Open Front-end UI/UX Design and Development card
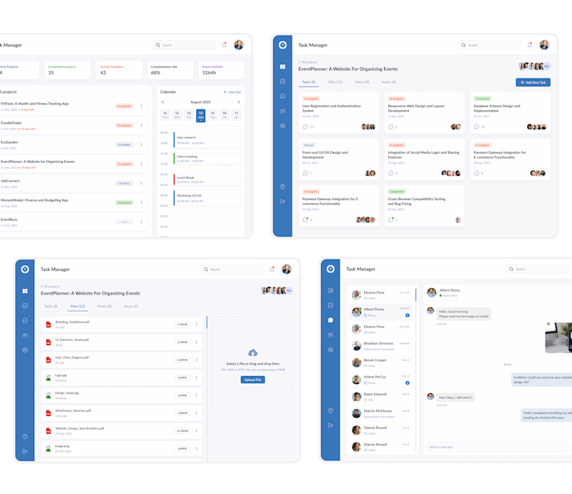Viewport: 572px width, 494px height. pos(338,159)
